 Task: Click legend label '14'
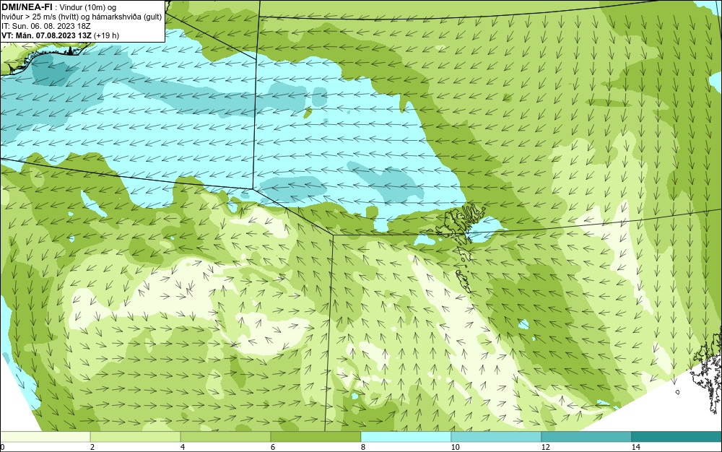click(636, 447)
